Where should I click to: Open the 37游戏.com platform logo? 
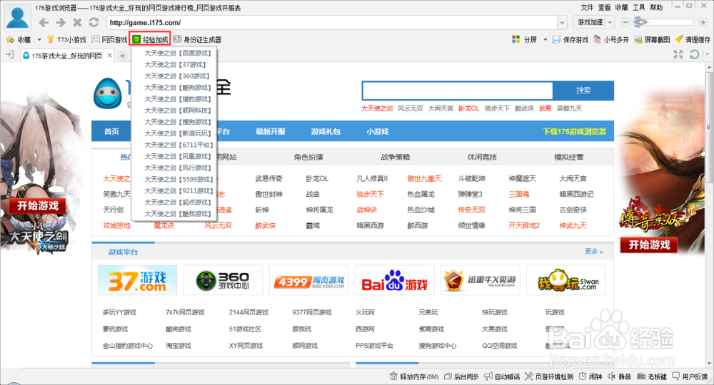pos(138,281)
